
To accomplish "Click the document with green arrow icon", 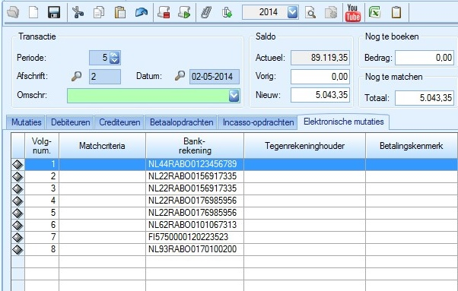I will [184, 13].
